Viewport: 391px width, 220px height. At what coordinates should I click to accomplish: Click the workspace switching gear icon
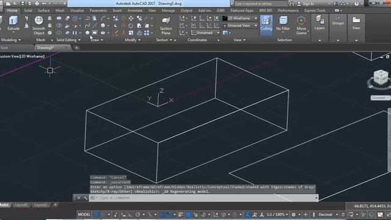point(293,215)
